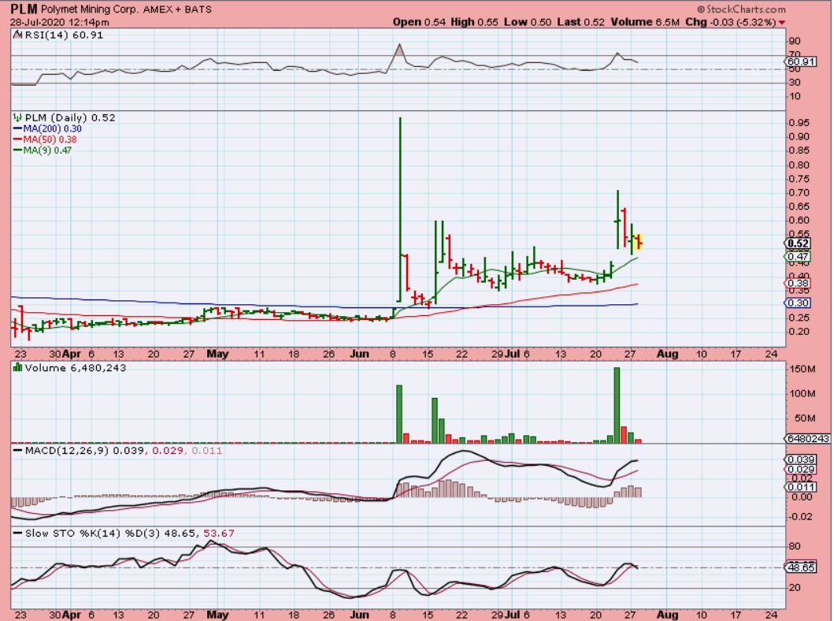Click the Slow STO legend line icon
This screenshot has height=621, width=834.
pos(17,534)
